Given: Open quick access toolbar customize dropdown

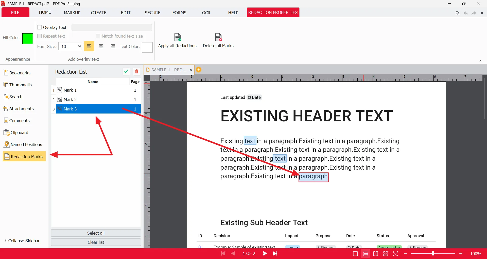Looking at the screenshot, I should point(482,13).
